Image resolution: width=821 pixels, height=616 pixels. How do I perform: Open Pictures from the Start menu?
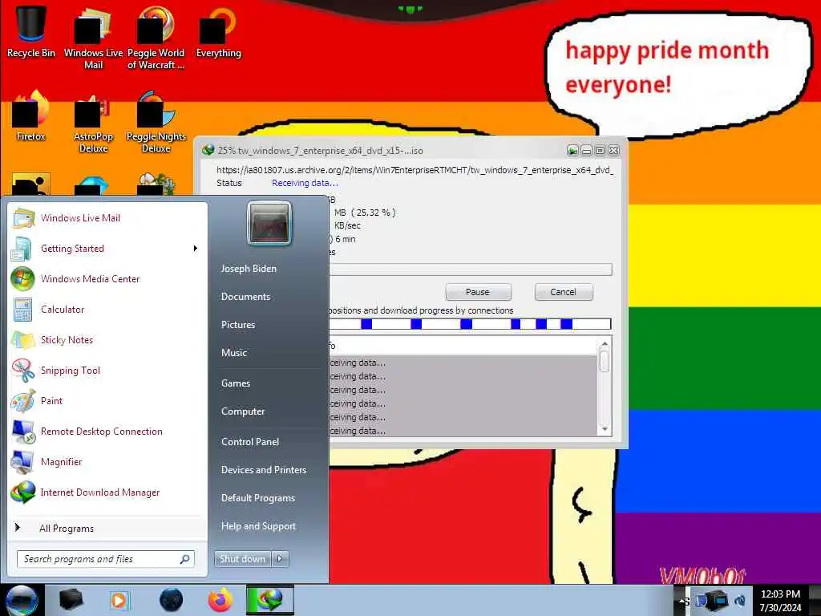coord(238,325)
